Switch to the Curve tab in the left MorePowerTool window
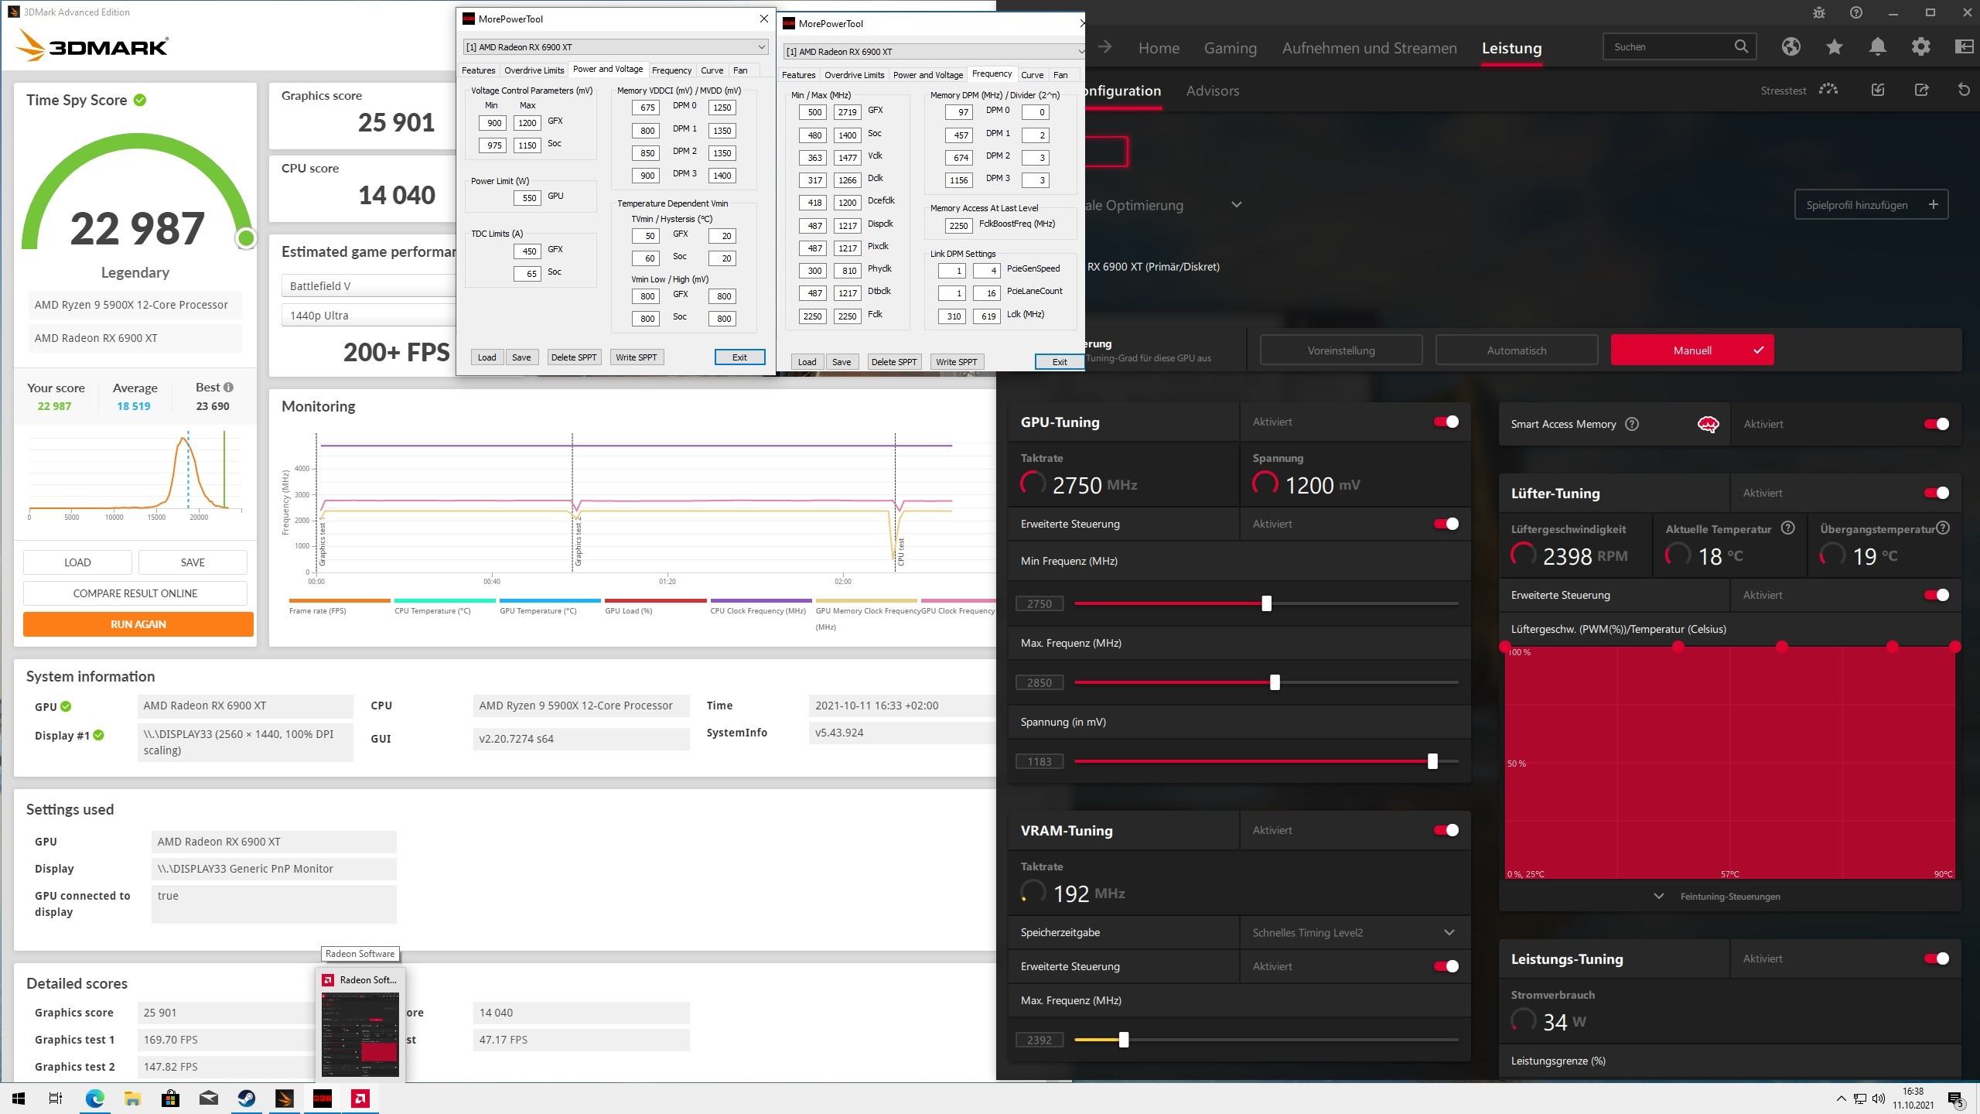 [712, 70]
